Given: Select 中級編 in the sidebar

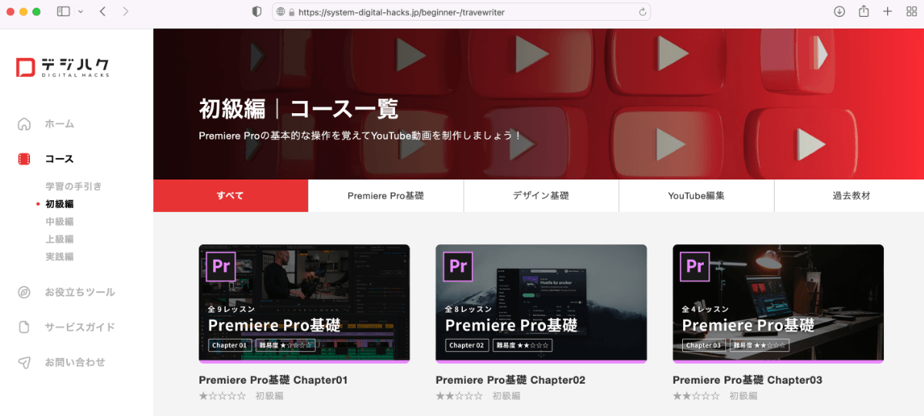Looking at the screenshot, I should [59, 222].
